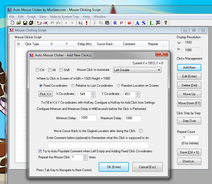This screenshot has height=184, width=212.
Task: Click the Save All multi-disk toolbar icon
Action: coord(31,23)
